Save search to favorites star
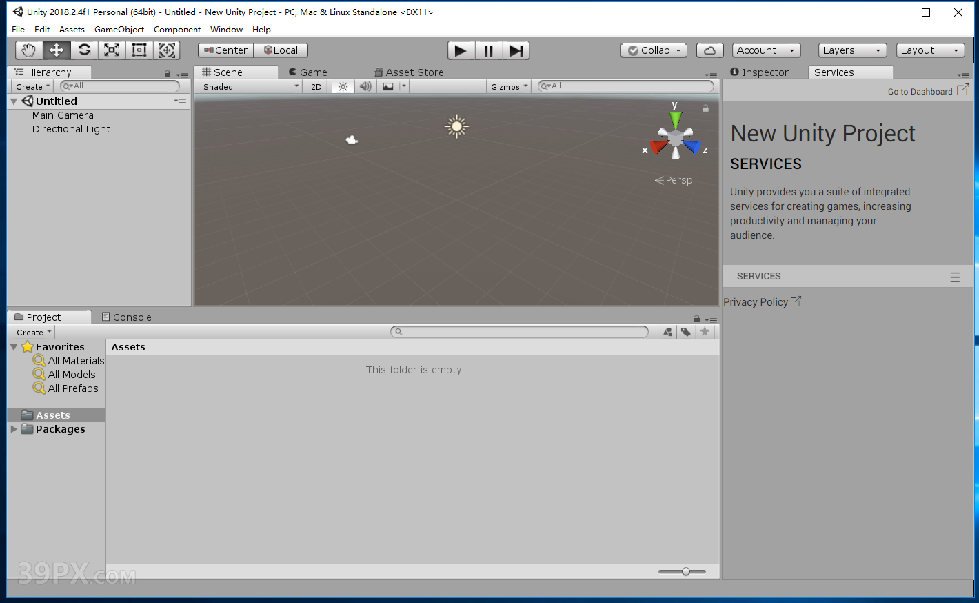The height and width of the screenshot is (603, 979). (705, 332)
